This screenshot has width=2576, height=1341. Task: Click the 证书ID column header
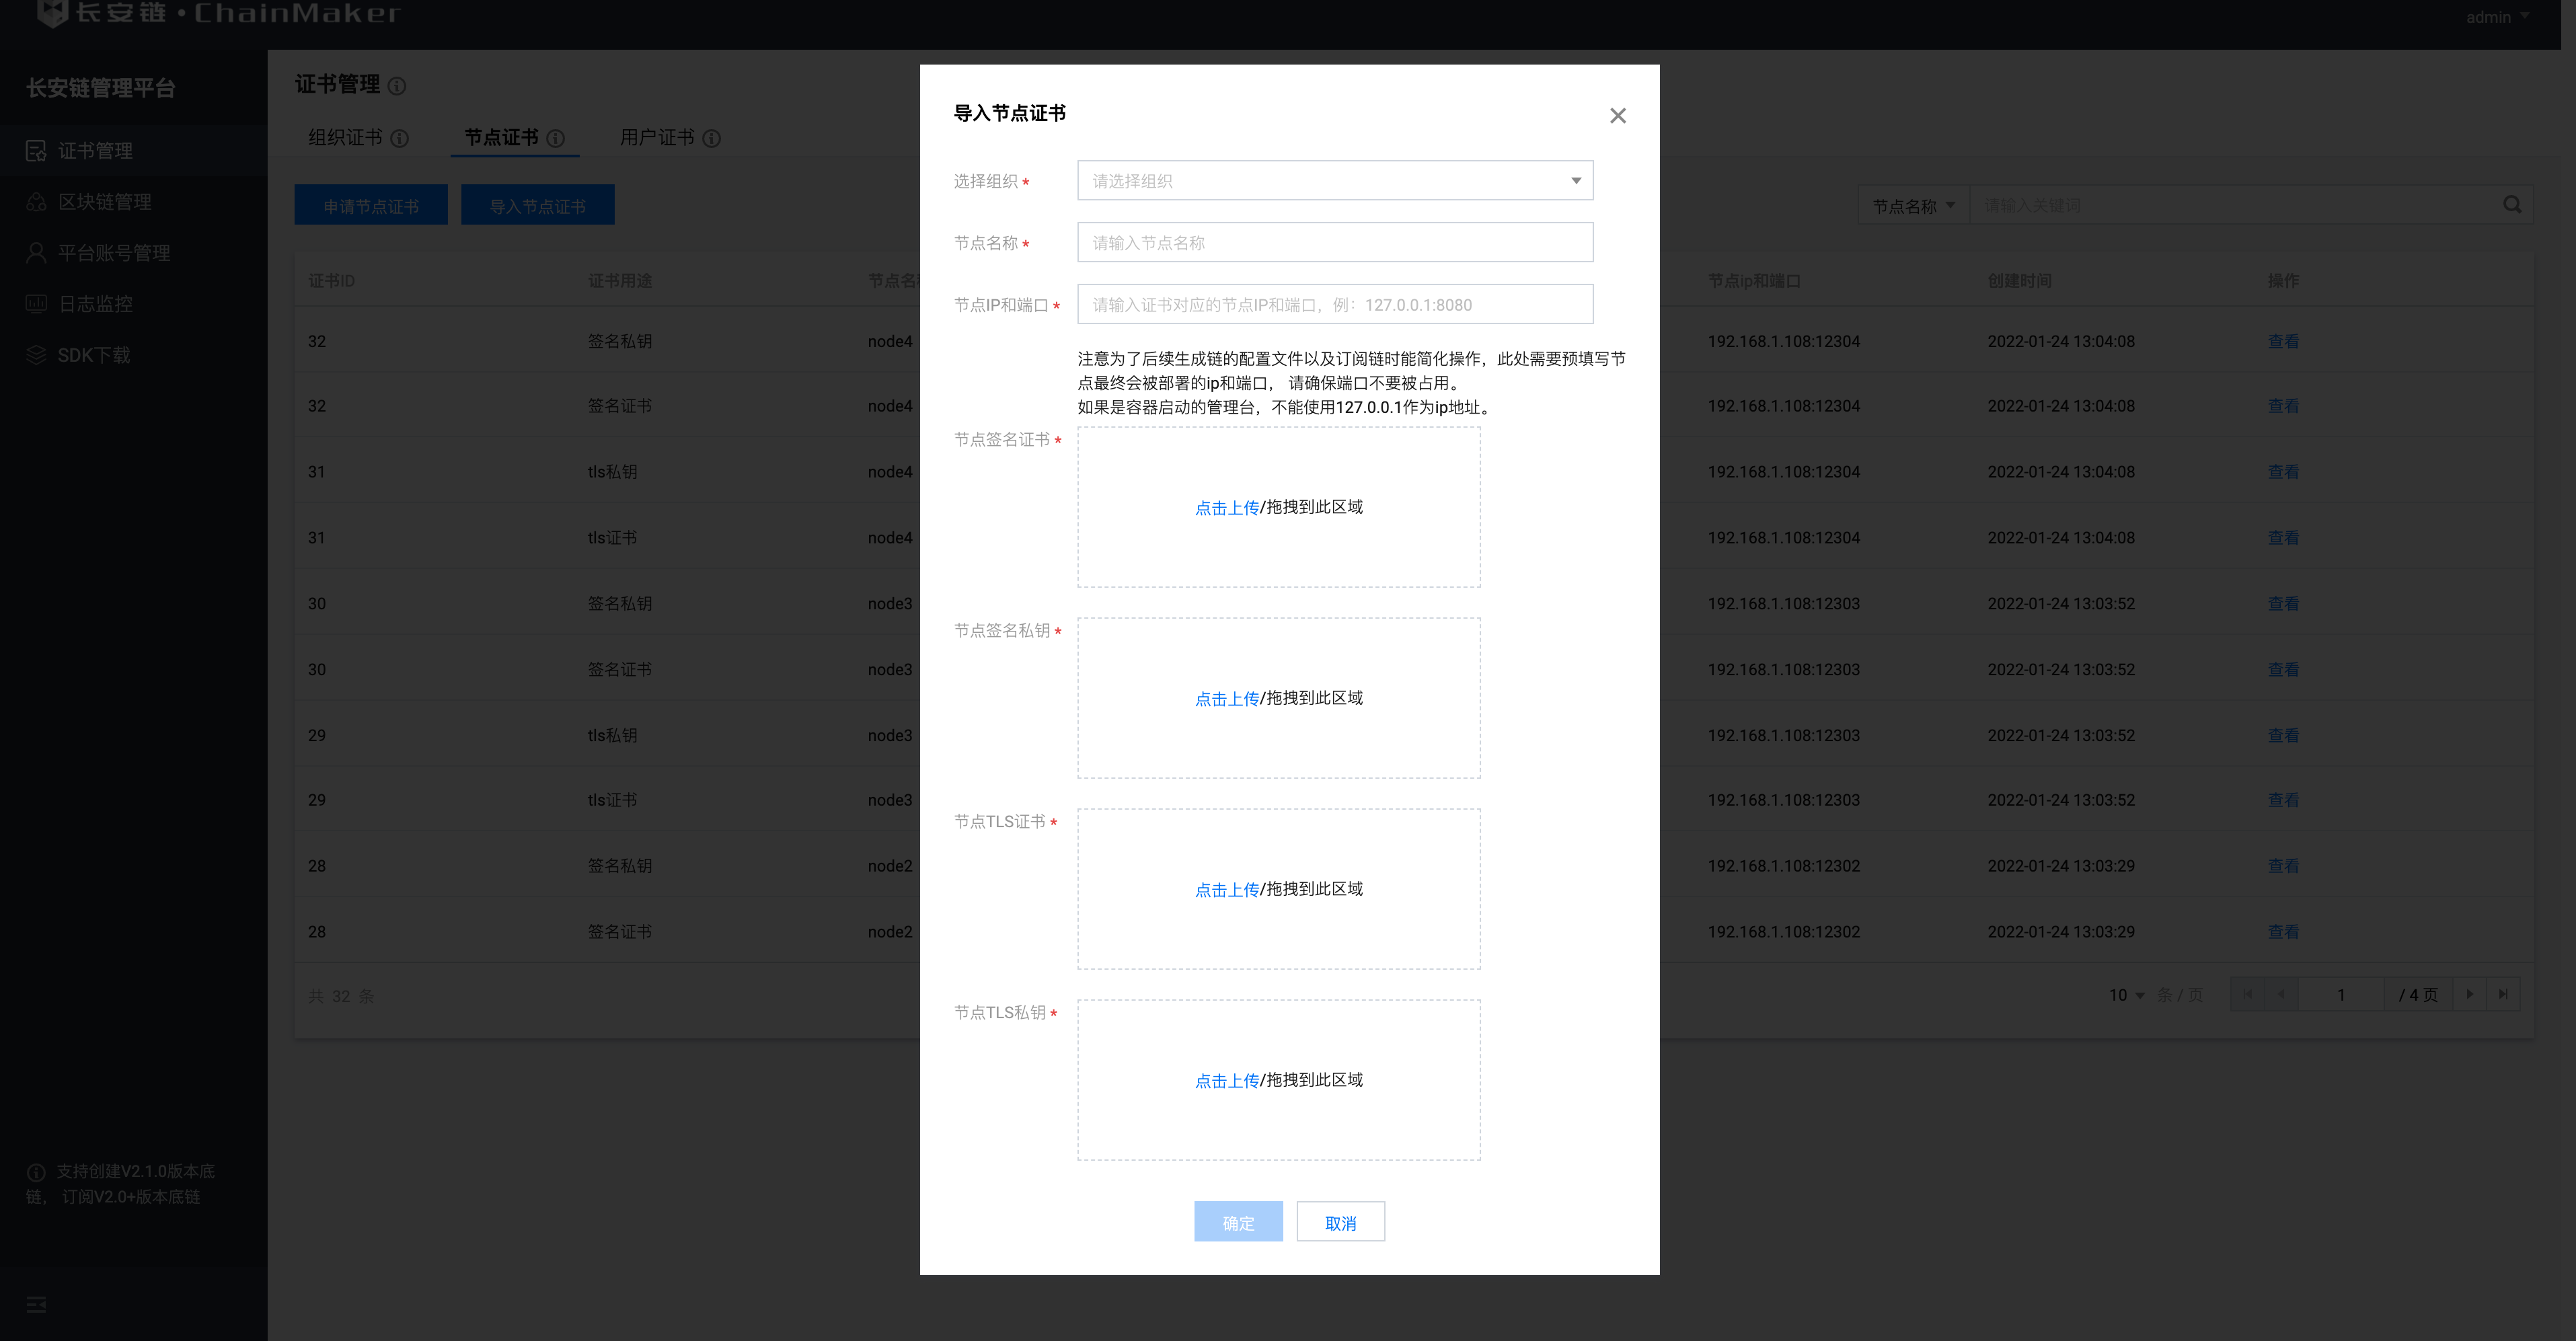tap(331, 281)
